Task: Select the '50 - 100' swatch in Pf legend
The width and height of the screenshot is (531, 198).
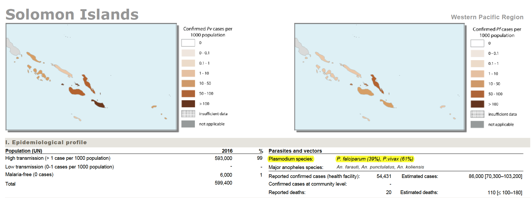Action: [x=477, y=94]
